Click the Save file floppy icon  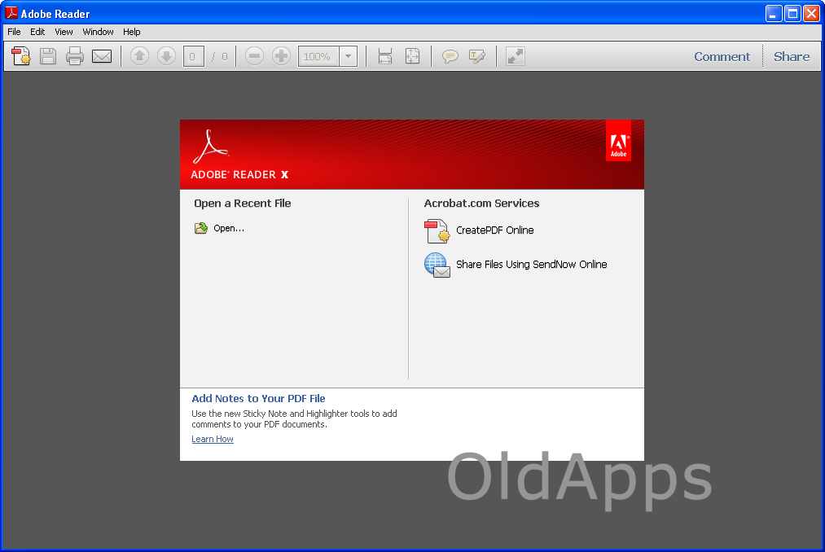tap(48, 56)
